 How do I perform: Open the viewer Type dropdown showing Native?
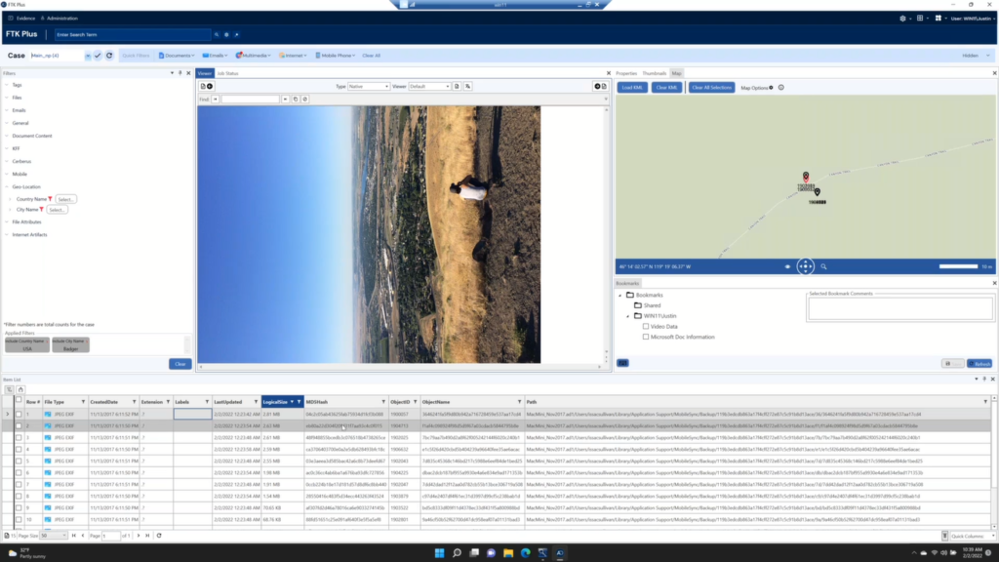pos(368,87)
